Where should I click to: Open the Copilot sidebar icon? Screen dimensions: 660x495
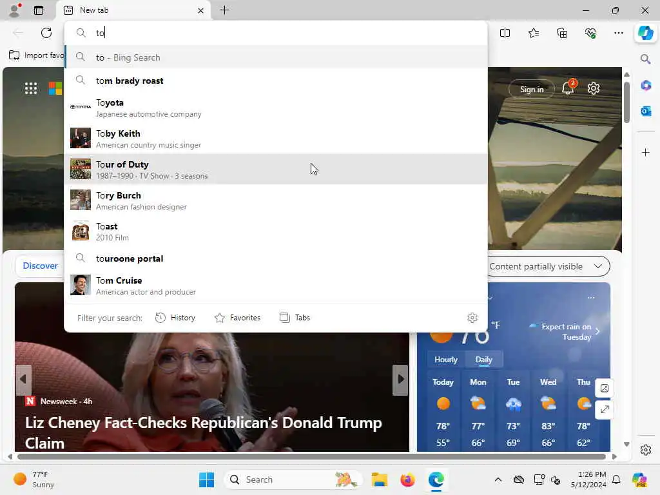645,33
